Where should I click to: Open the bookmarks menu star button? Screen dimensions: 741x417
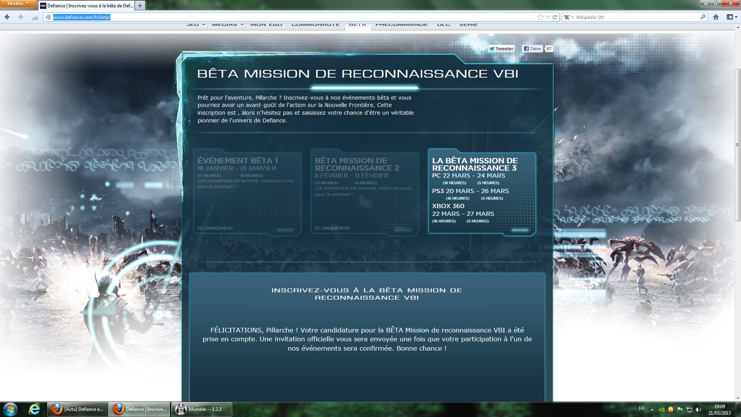click(732, 17)
